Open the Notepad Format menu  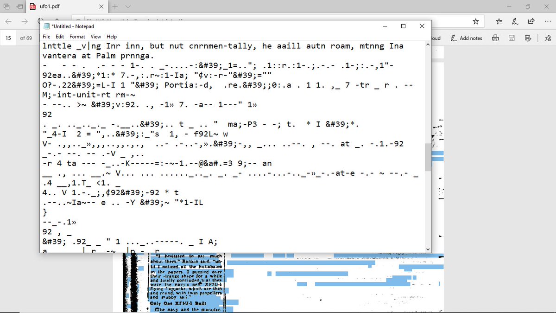(x=77, y=37)
